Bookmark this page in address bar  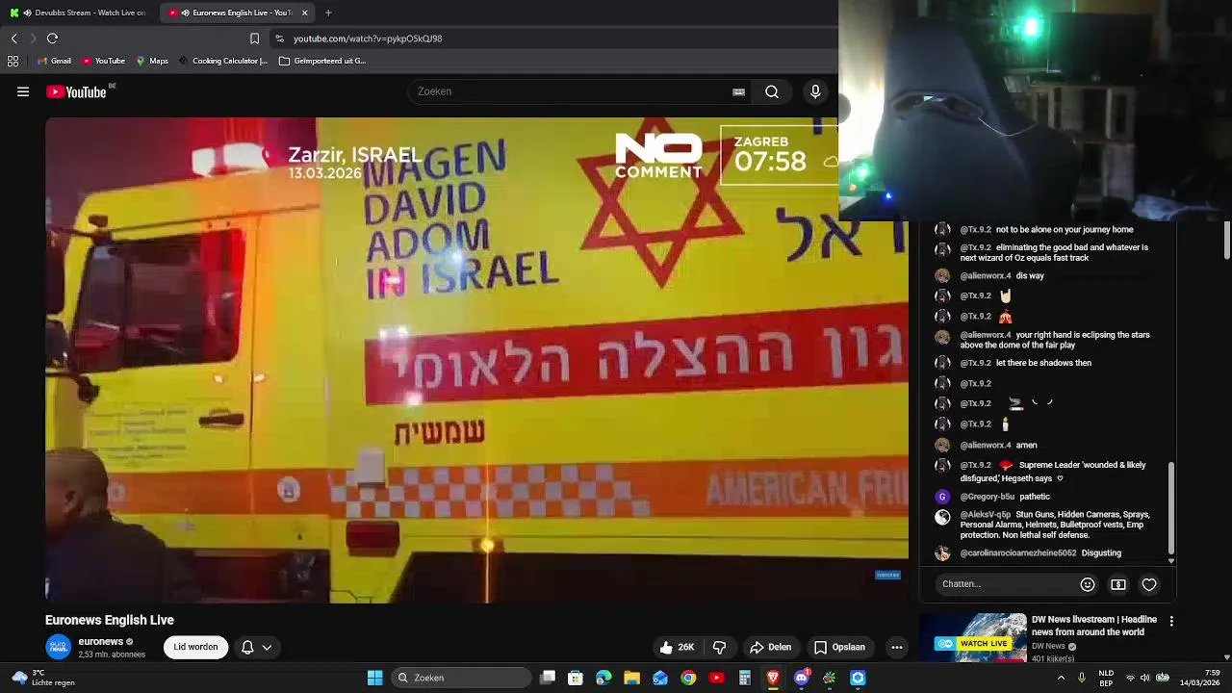pos(254,38)
